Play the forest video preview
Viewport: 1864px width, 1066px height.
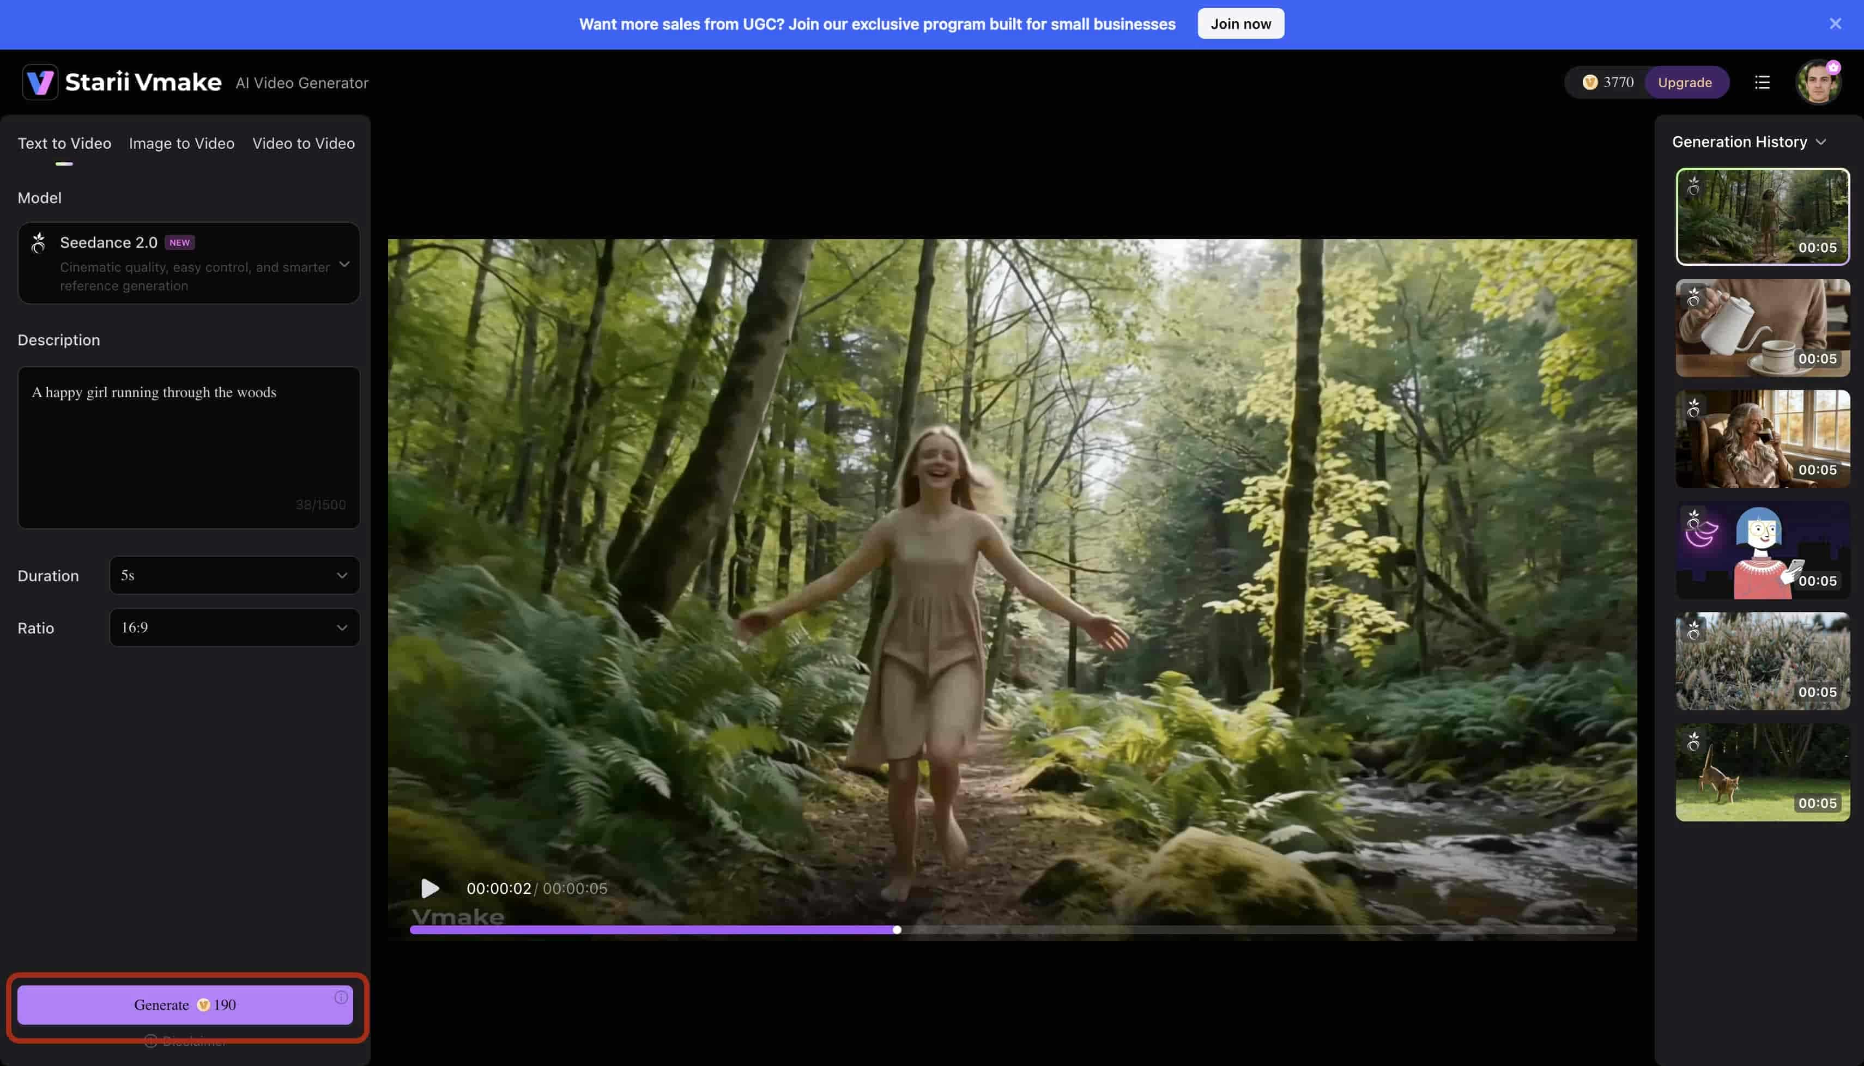point(430,888)
